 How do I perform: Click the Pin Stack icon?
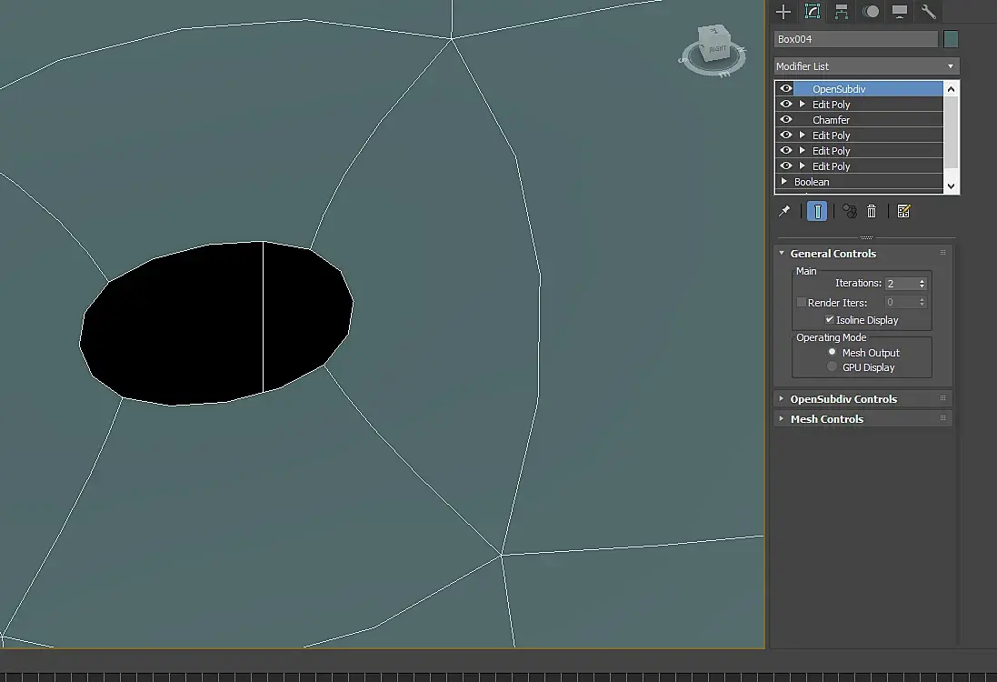pyautogui.click(x=785, y=211)
